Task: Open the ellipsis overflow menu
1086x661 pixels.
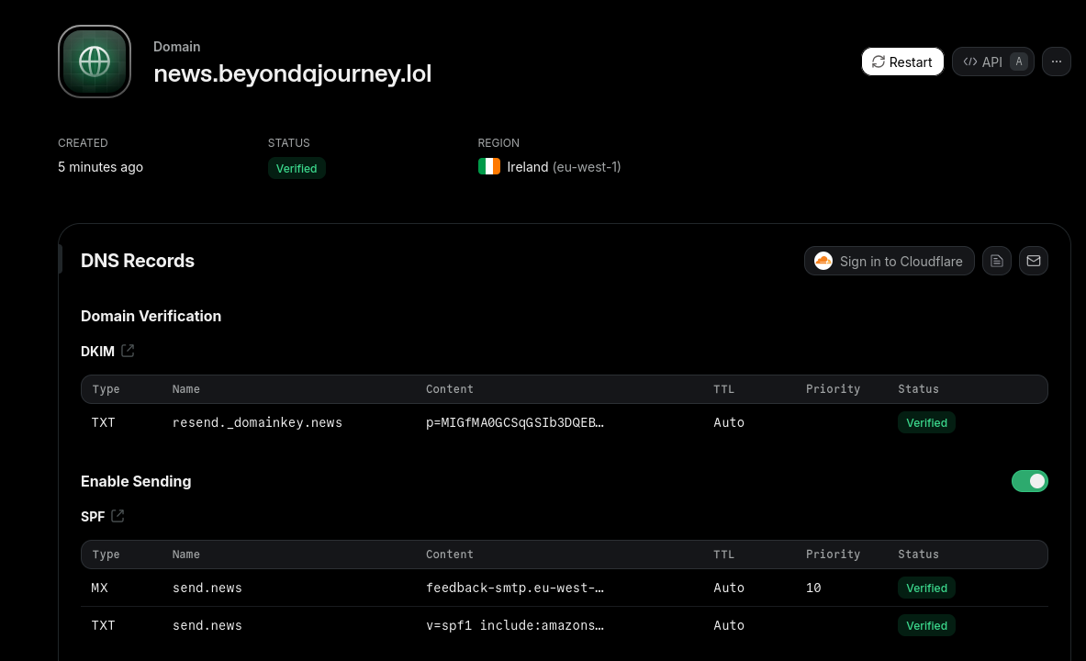Action: point(1056,62)
